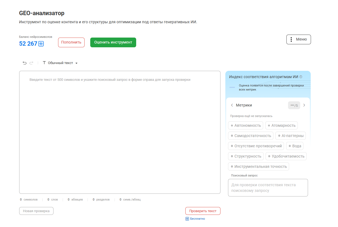
Task: Select the Инструментальная точность metric chip
Action: point(259,166)
